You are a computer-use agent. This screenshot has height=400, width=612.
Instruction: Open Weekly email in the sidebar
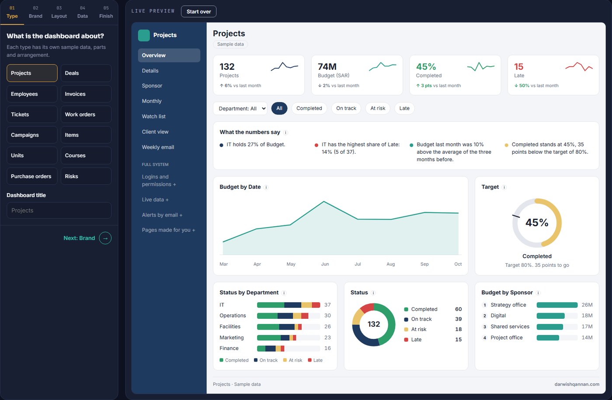coord(169,147)
